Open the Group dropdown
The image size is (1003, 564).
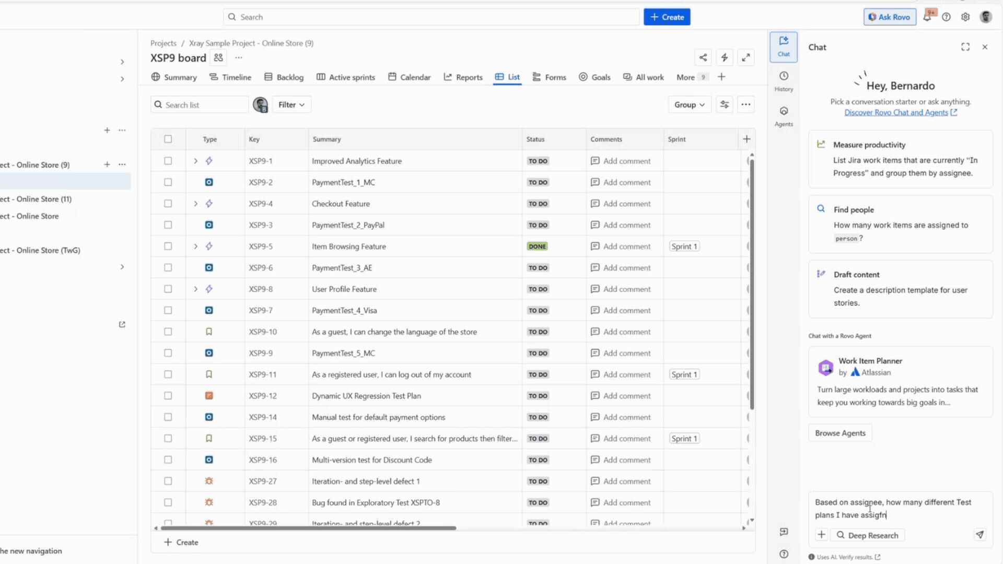click(689, 104)
